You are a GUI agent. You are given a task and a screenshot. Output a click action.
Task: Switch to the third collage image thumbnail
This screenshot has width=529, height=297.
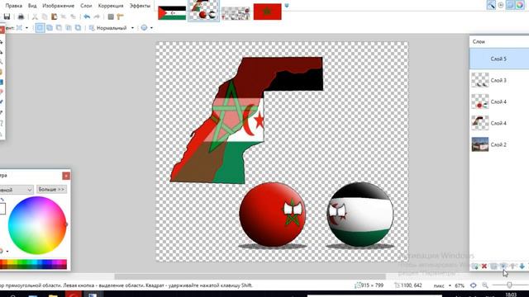pos(236,13)
